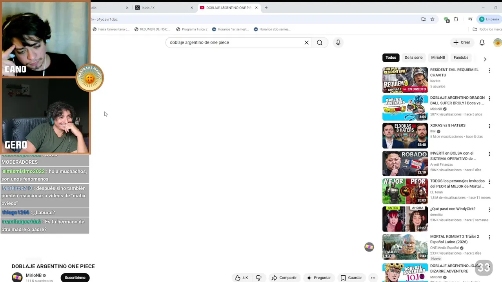Save video with Guardar button

(x=351, y=278)
